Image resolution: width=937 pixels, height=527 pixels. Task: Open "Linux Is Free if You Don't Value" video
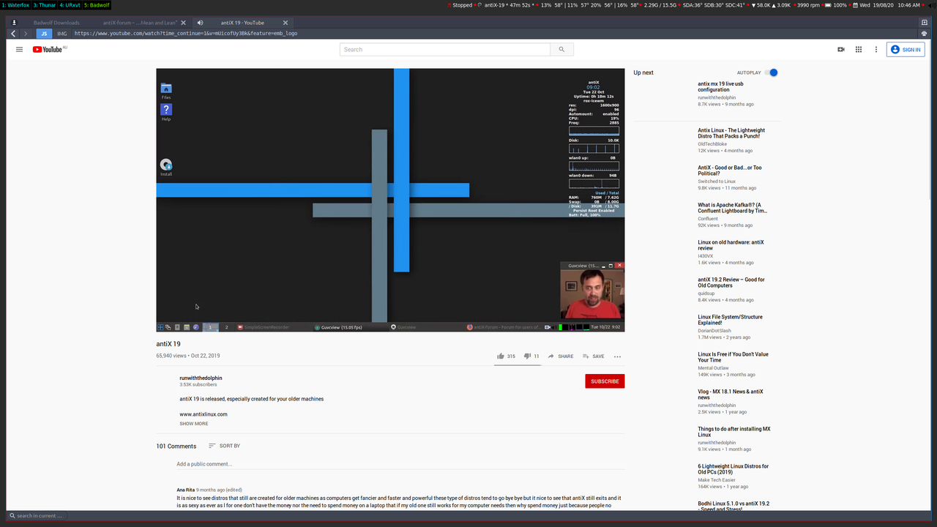point(733,357)
